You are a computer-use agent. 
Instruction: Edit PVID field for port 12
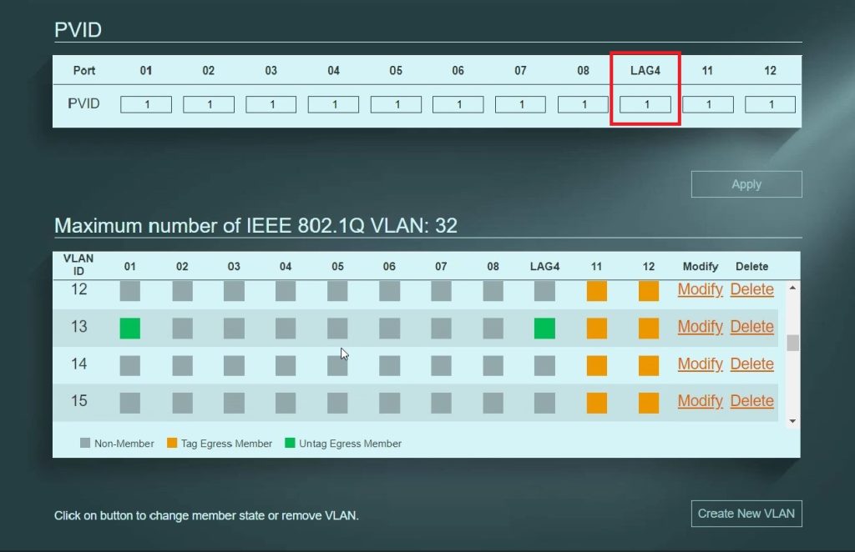pos(770,104)
